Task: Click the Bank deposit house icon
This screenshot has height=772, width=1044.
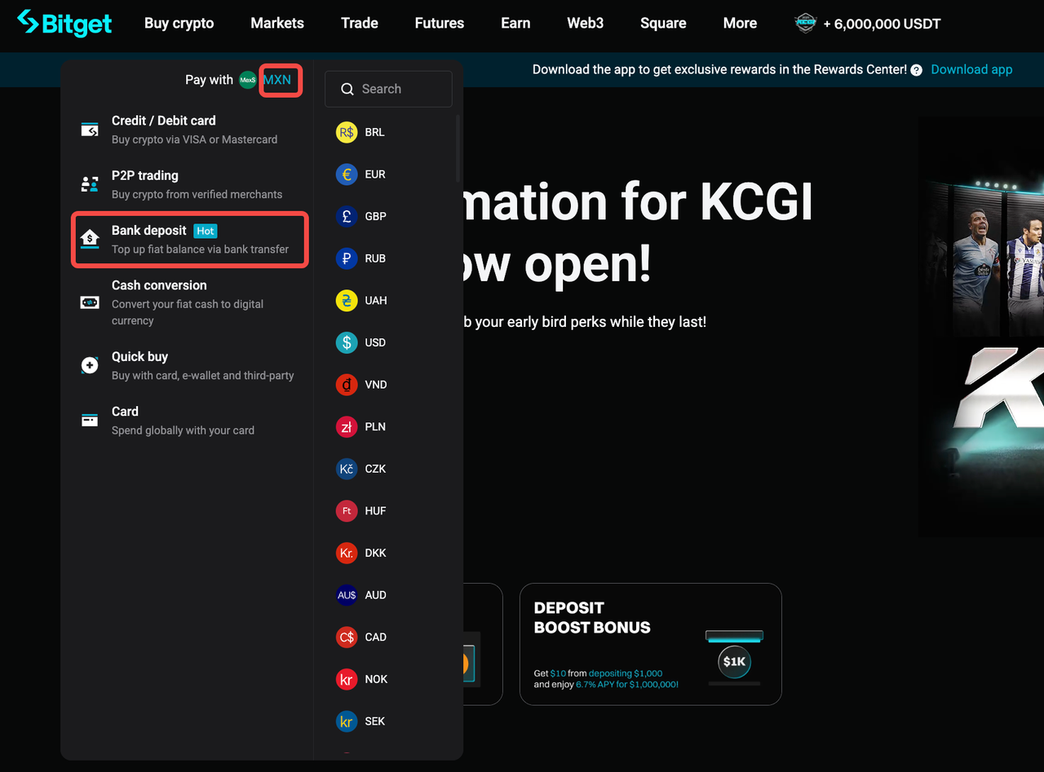Action: 90,239
